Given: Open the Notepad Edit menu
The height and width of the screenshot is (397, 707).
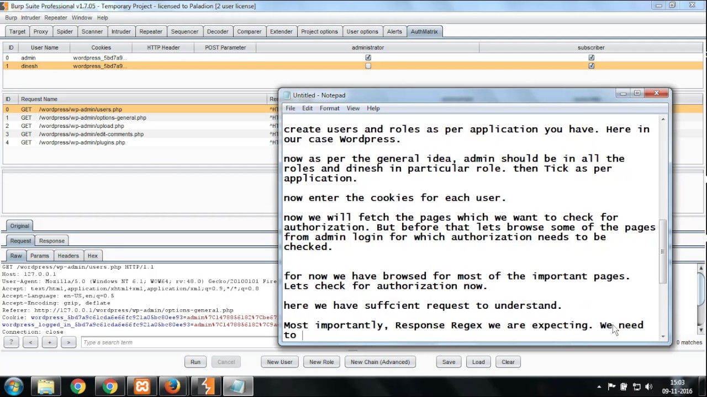Looking at the screenshot, I should tap(307, 109).
